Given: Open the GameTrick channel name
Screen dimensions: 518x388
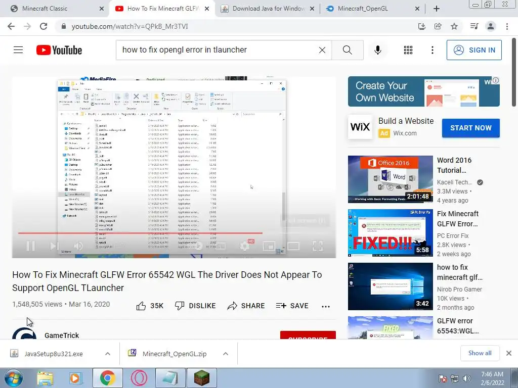Looking at the screenshot, I should tap(62, 335).
